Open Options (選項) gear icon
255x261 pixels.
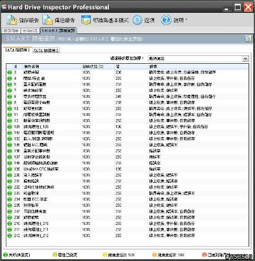pyautogui.click(x=137, y=20)
